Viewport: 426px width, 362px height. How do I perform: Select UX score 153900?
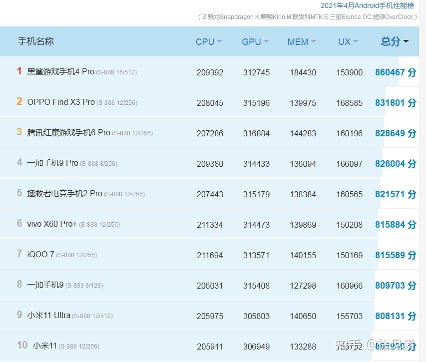click(350, 72)
